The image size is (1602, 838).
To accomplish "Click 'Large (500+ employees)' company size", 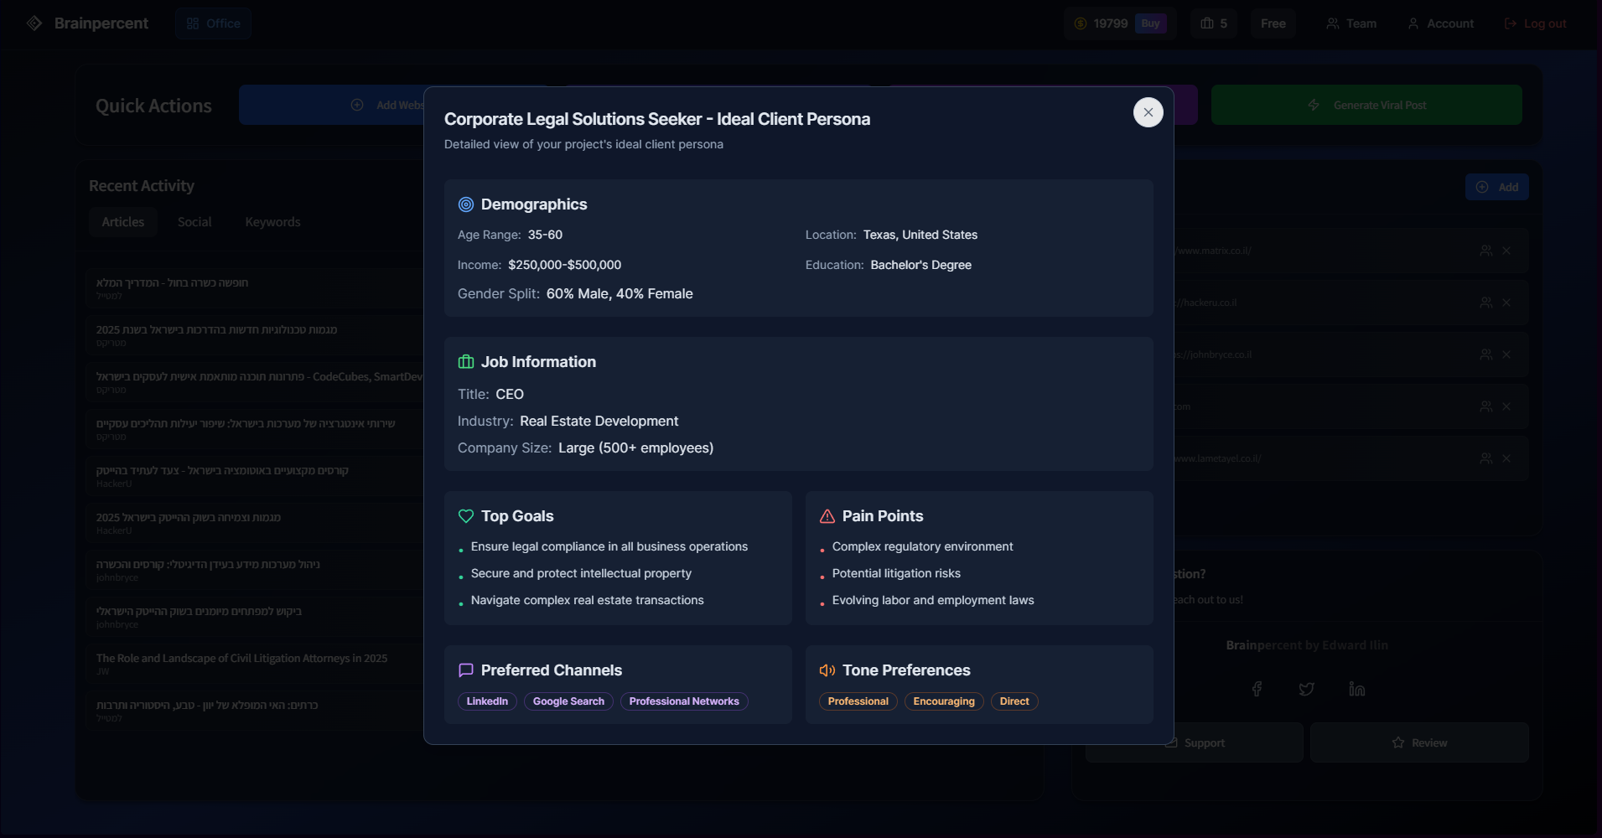I will (x=636, y=447).
